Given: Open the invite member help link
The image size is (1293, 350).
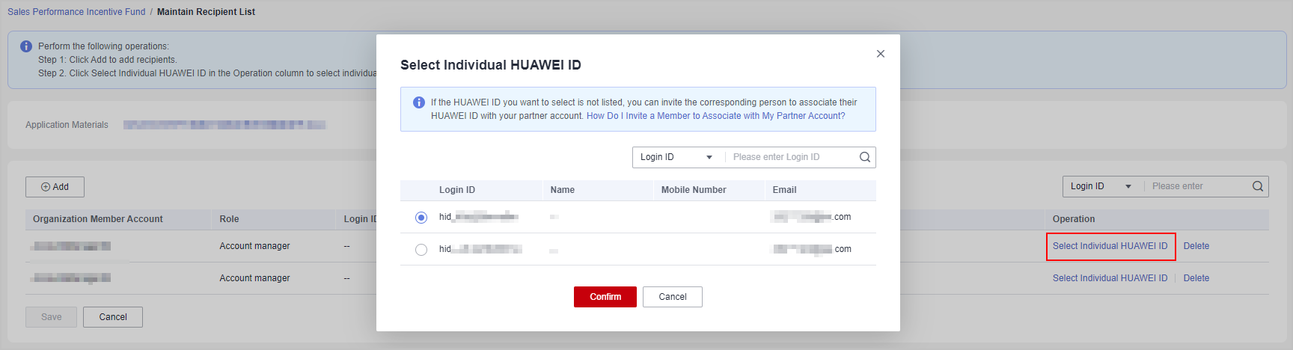Looking at the screenshot, I should click(715, 116).
